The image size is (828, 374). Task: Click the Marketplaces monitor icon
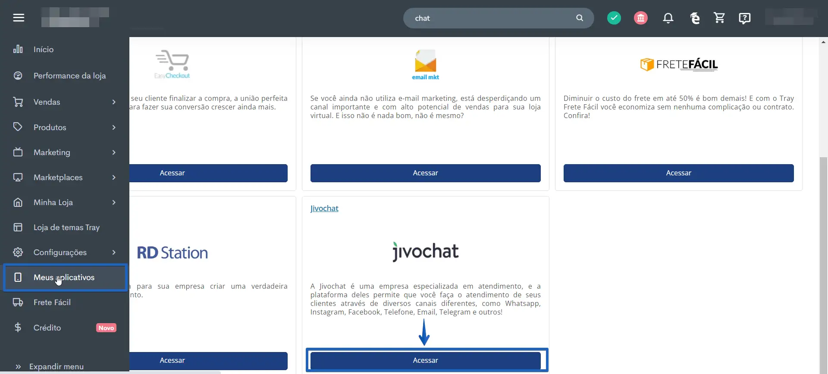pos(18,177)
